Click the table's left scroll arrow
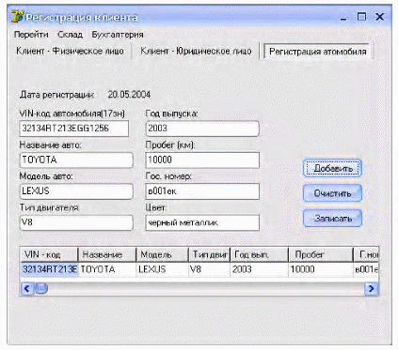Image resolution: width=398 pixels, height=350 pixels. [27, 289]
